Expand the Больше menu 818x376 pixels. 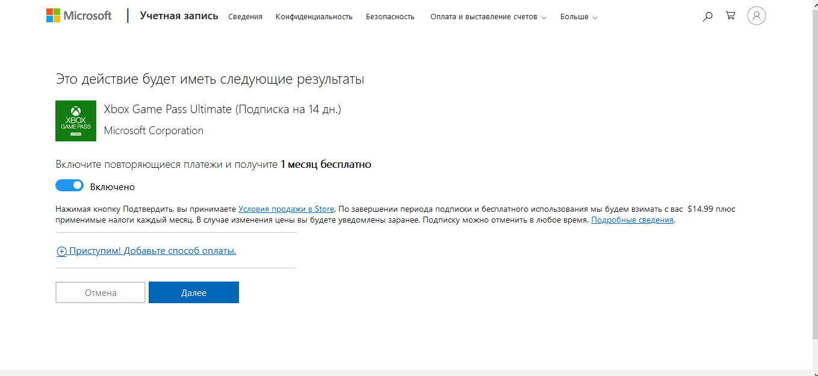pos(578,17)
